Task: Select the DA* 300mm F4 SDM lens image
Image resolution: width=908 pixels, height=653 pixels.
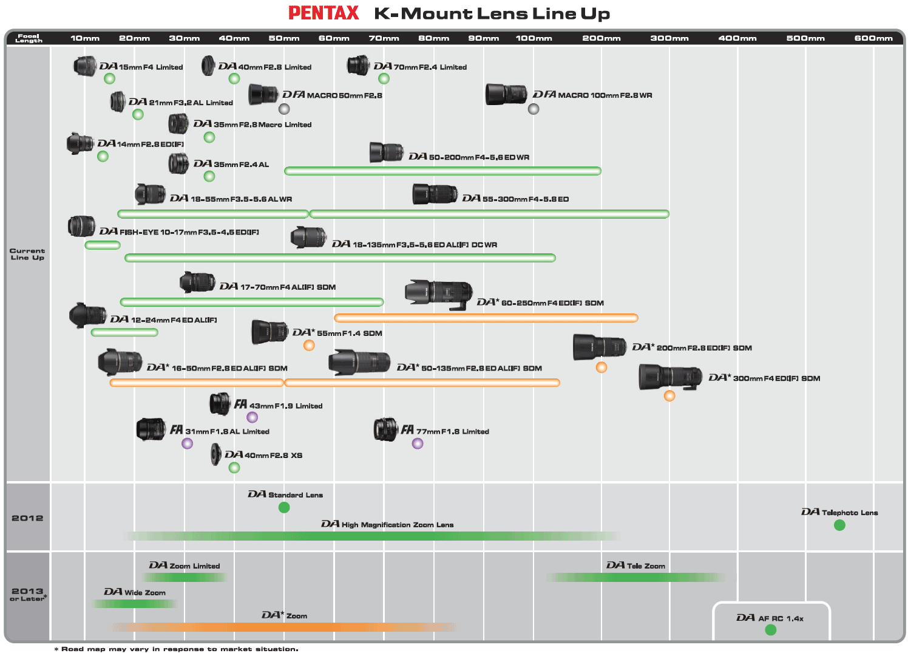Action: coord(670,377)
